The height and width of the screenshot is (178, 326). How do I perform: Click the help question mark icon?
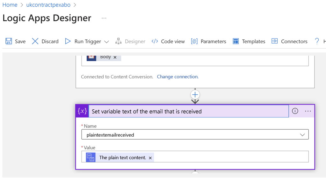[317, 41]
